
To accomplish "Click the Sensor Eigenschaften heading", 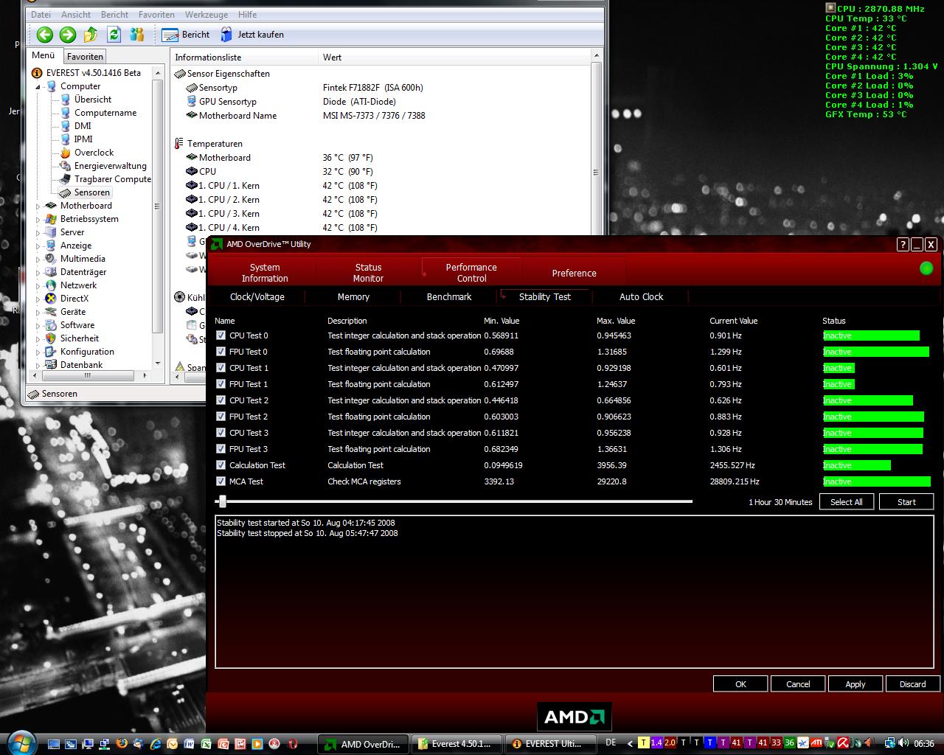I will 221,74.
